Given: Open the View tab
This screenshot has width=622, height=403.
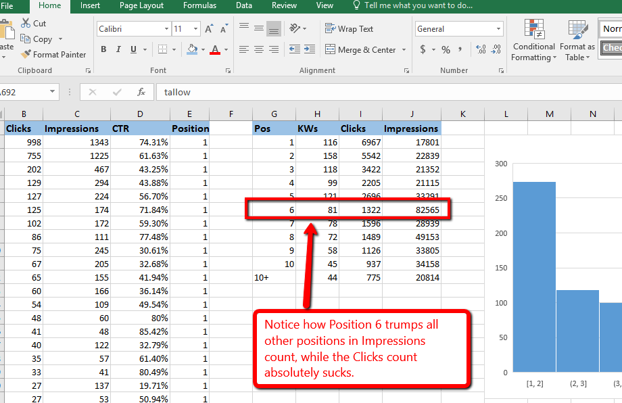Looking at the screenshot, I should (x=325, y=5).
